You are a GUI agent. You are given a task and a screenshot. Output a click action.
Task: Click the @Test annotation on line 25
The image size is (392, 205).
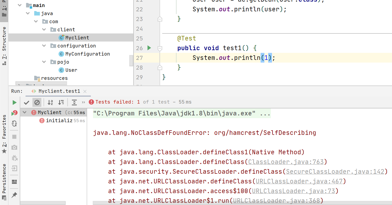[x=187, y=39]
